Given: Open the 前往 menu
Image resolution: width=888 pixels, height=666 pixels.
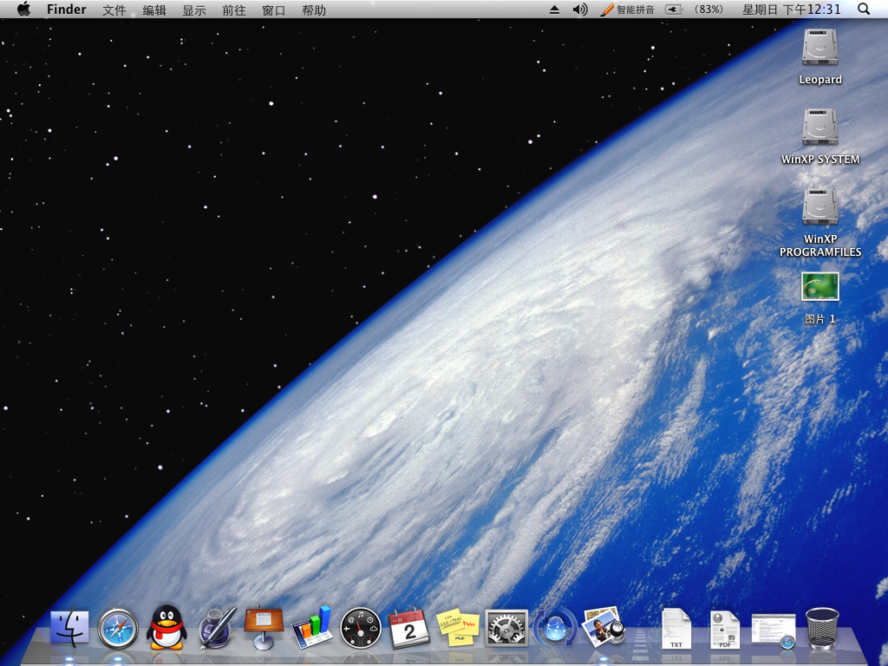Looking at the screenshot, I should pyautogui.click(x=234, y=10).
